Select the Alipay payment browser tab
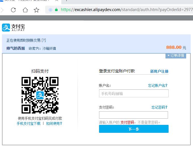The image size is (193, 147). click(x=26, y=1)
